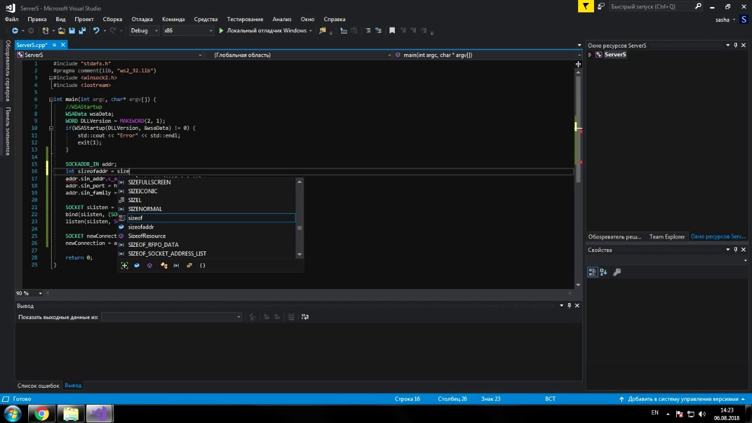
Task: Click the IntelliSense list scrollbar down arrow
Action: (300, 254)
